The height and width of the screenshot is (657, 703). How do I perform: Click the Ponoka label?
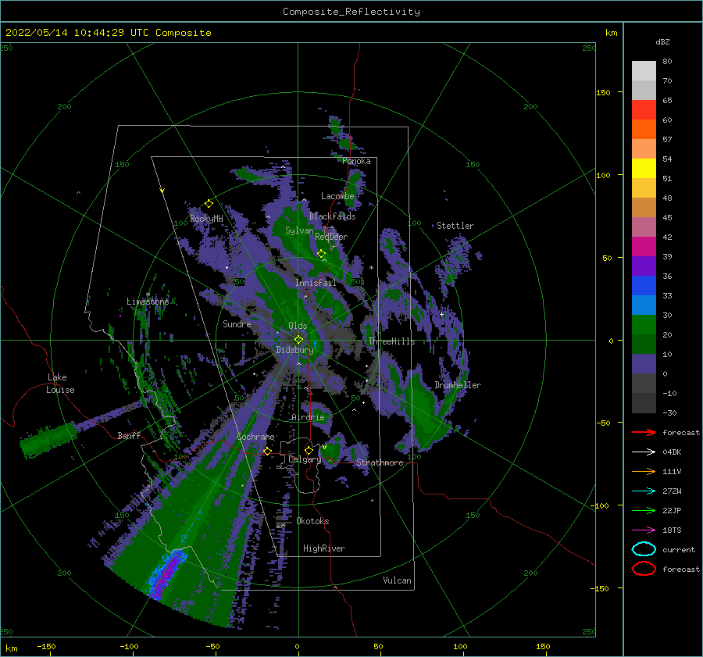(x=356, y=161)
